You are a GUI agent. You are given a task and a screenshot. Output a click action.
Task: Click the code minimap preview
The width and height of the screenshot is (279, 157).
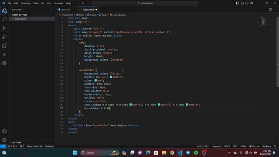coord(267,21)
